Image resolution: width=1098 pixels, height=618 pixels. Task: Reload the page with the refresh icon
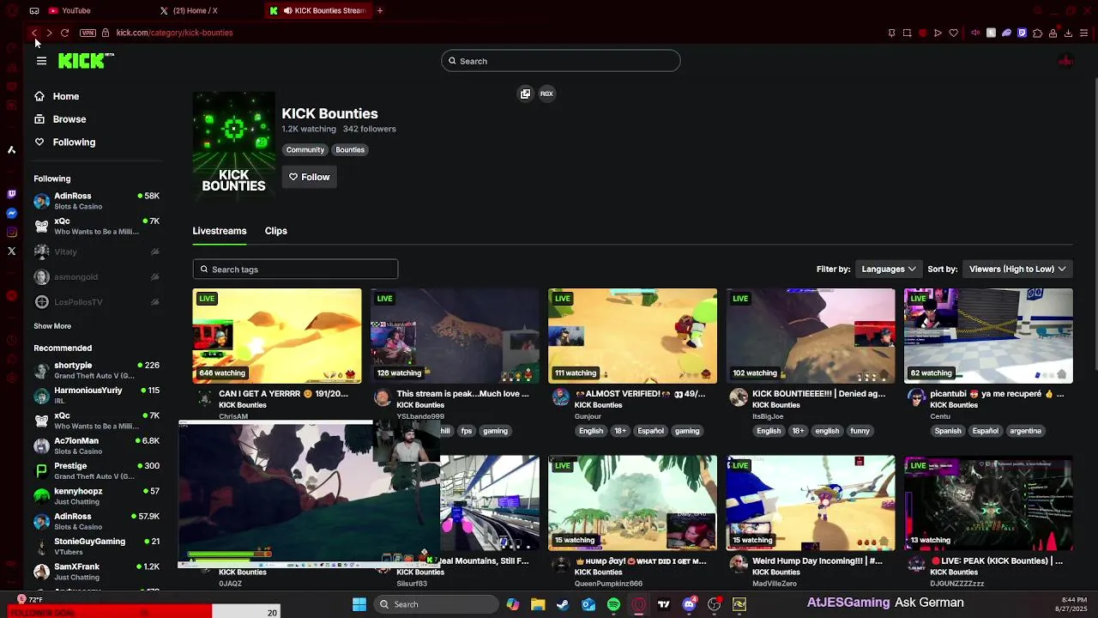(64, 33)
